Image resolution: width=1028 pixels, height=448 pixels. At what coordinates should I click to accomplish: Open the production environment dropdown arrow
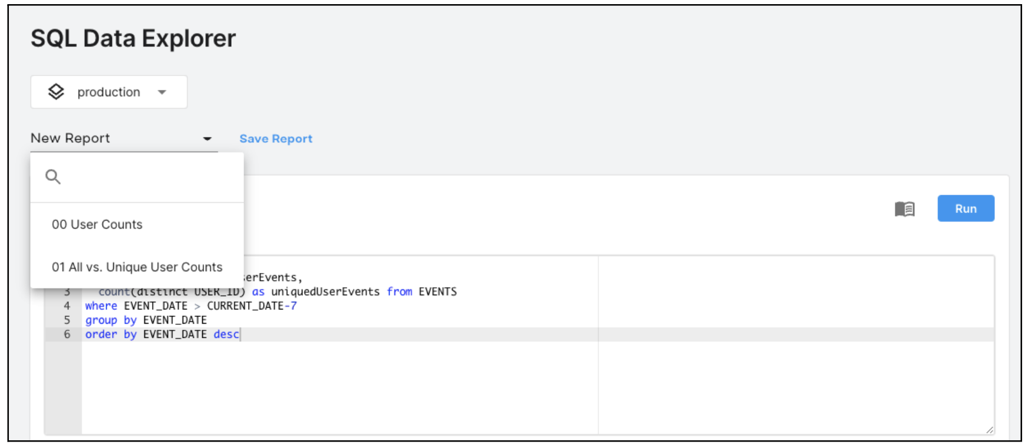pyautogui.click(x=162, y=93)
